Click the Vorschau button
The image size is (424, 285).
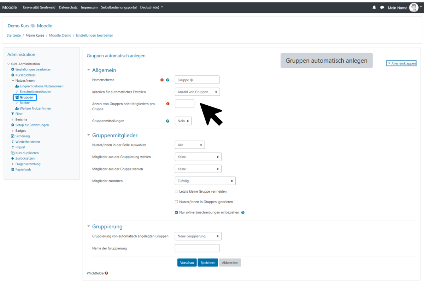[187, 262]
